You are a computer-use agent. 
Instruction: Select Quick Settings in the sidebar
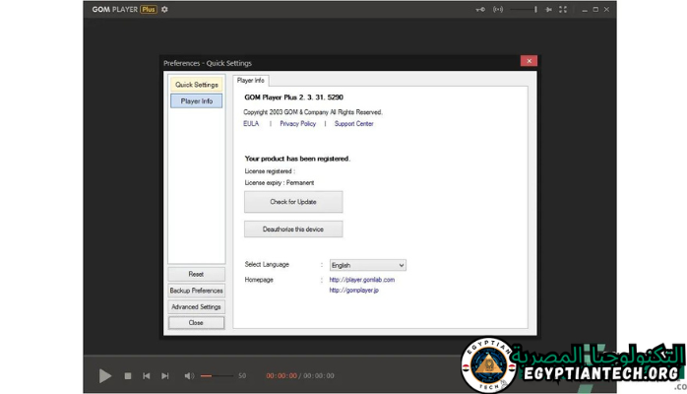[x=197, y=85]
